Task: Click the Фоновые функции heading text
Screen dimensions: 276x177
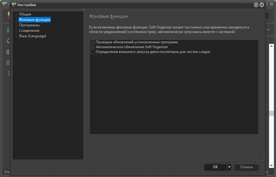Action: tap(108, 16)
